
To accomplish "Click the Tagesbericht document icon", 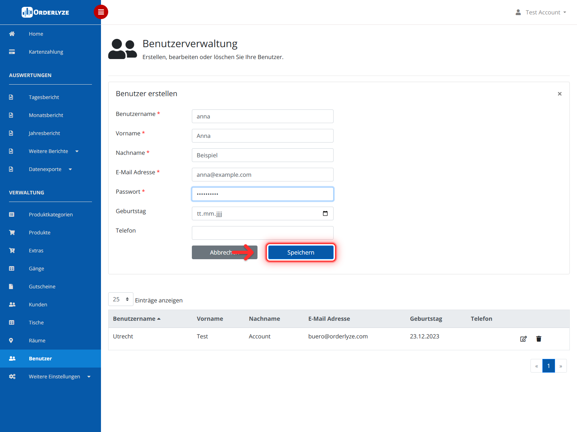I will pos(11,97).
